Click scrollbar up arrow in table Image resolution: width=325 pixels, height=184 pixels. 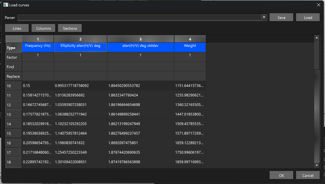(316, 38)
